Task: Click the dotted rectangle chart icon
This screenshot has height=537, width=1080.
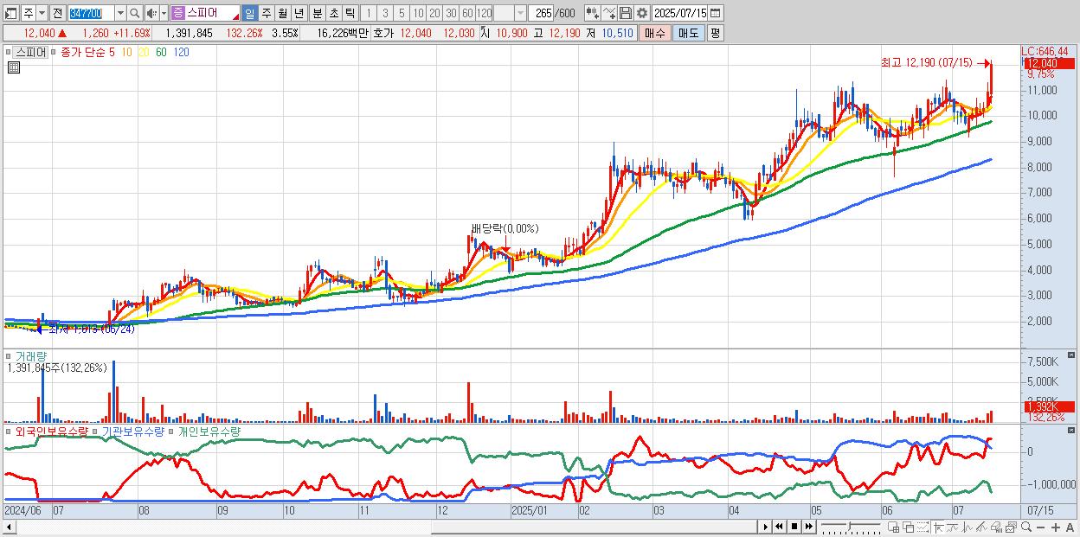Action: (x=922, y=527)
